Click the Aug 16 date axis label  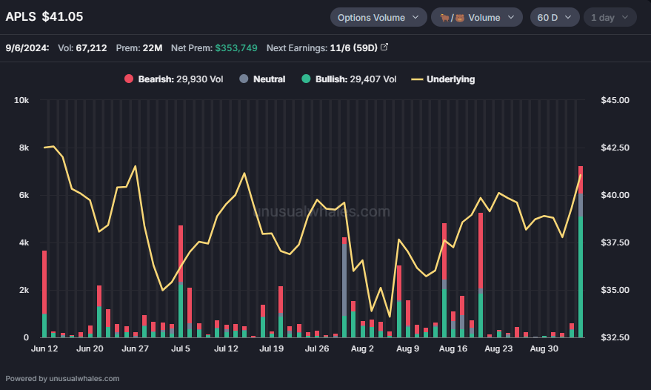[x=453, y=348]
